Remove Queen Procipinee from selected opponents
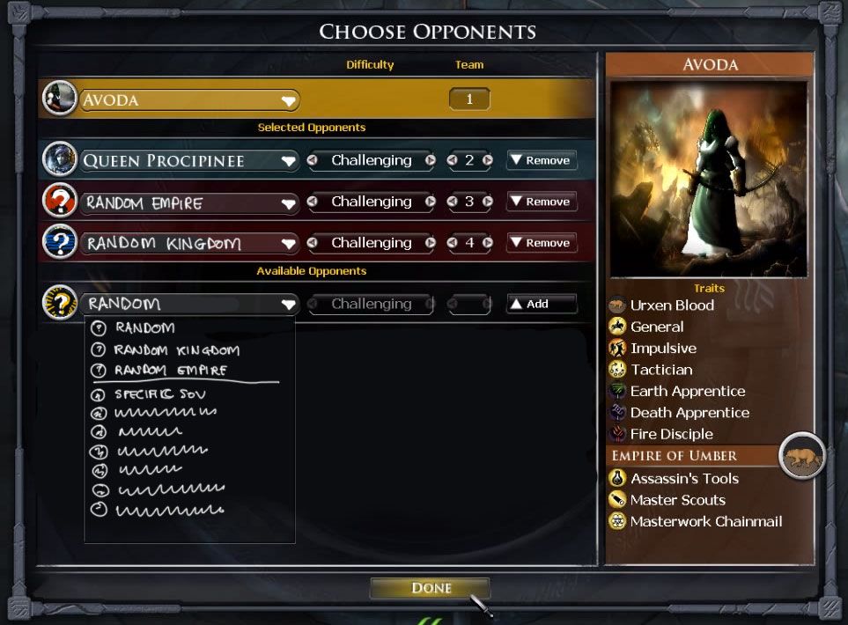The height and width of the screenshot is (625, 848). [x=542, y=160]
